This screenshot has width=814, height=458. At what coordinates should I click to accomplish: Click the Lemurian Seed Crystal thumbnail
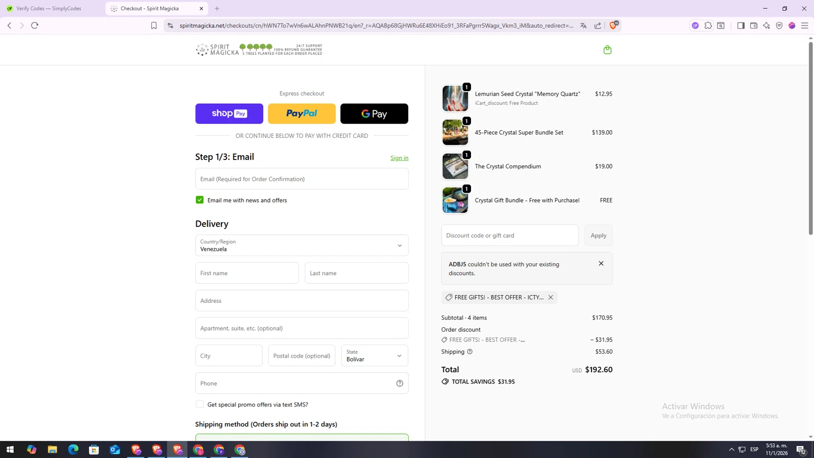click(x=455, y=98)
